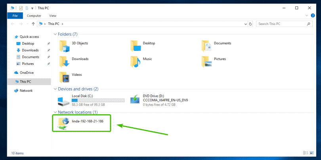Image resolution: width=321 pixels, height=160 pixels.
Task: Close the This PC window
Action: click(x=310, y=8)
